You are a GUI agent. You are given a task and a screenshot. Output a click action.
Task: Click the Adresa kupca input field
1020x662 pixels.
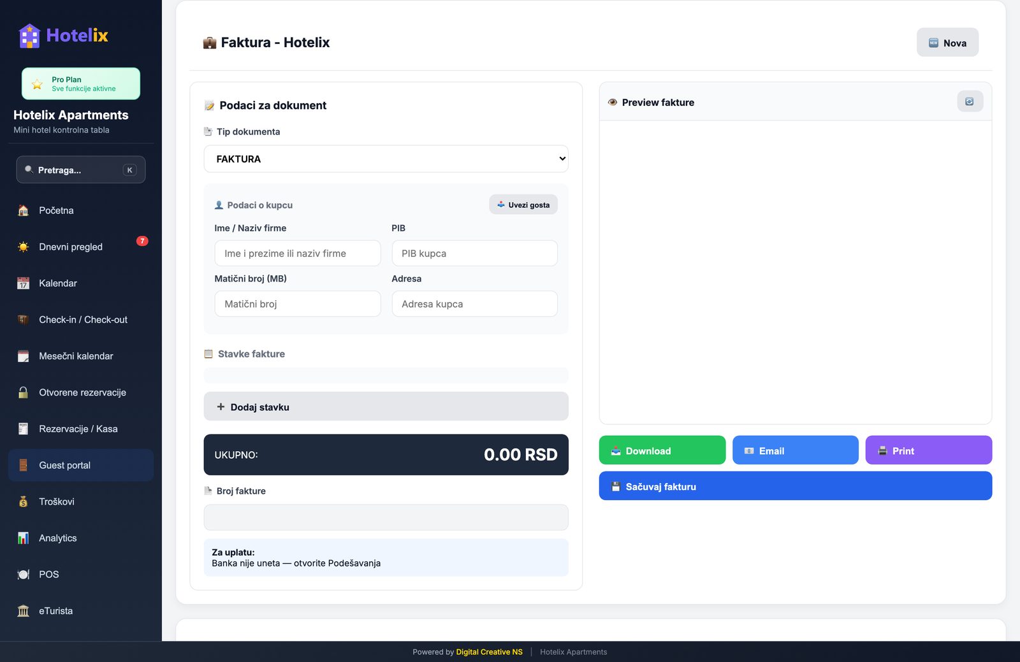click(475, 304)
